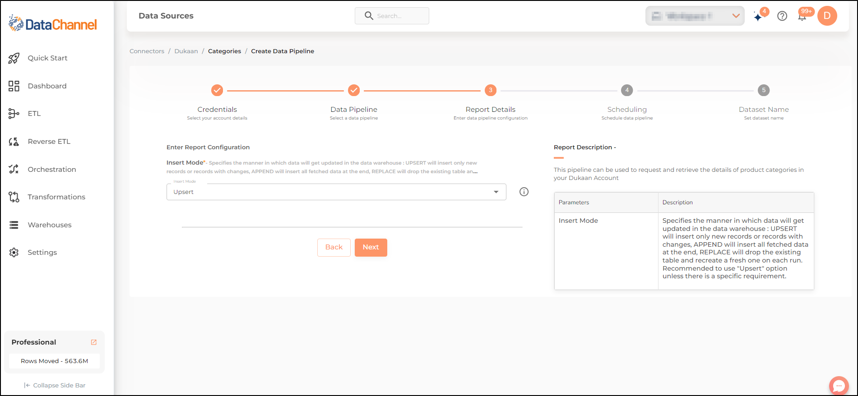Click Collapse Side Bar
The height and width of the screenshot is (396, 858).
coord(55,385)
